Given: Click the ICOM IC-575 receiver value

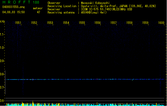Looking at the screenshot, I should click(x=106, y=9).
